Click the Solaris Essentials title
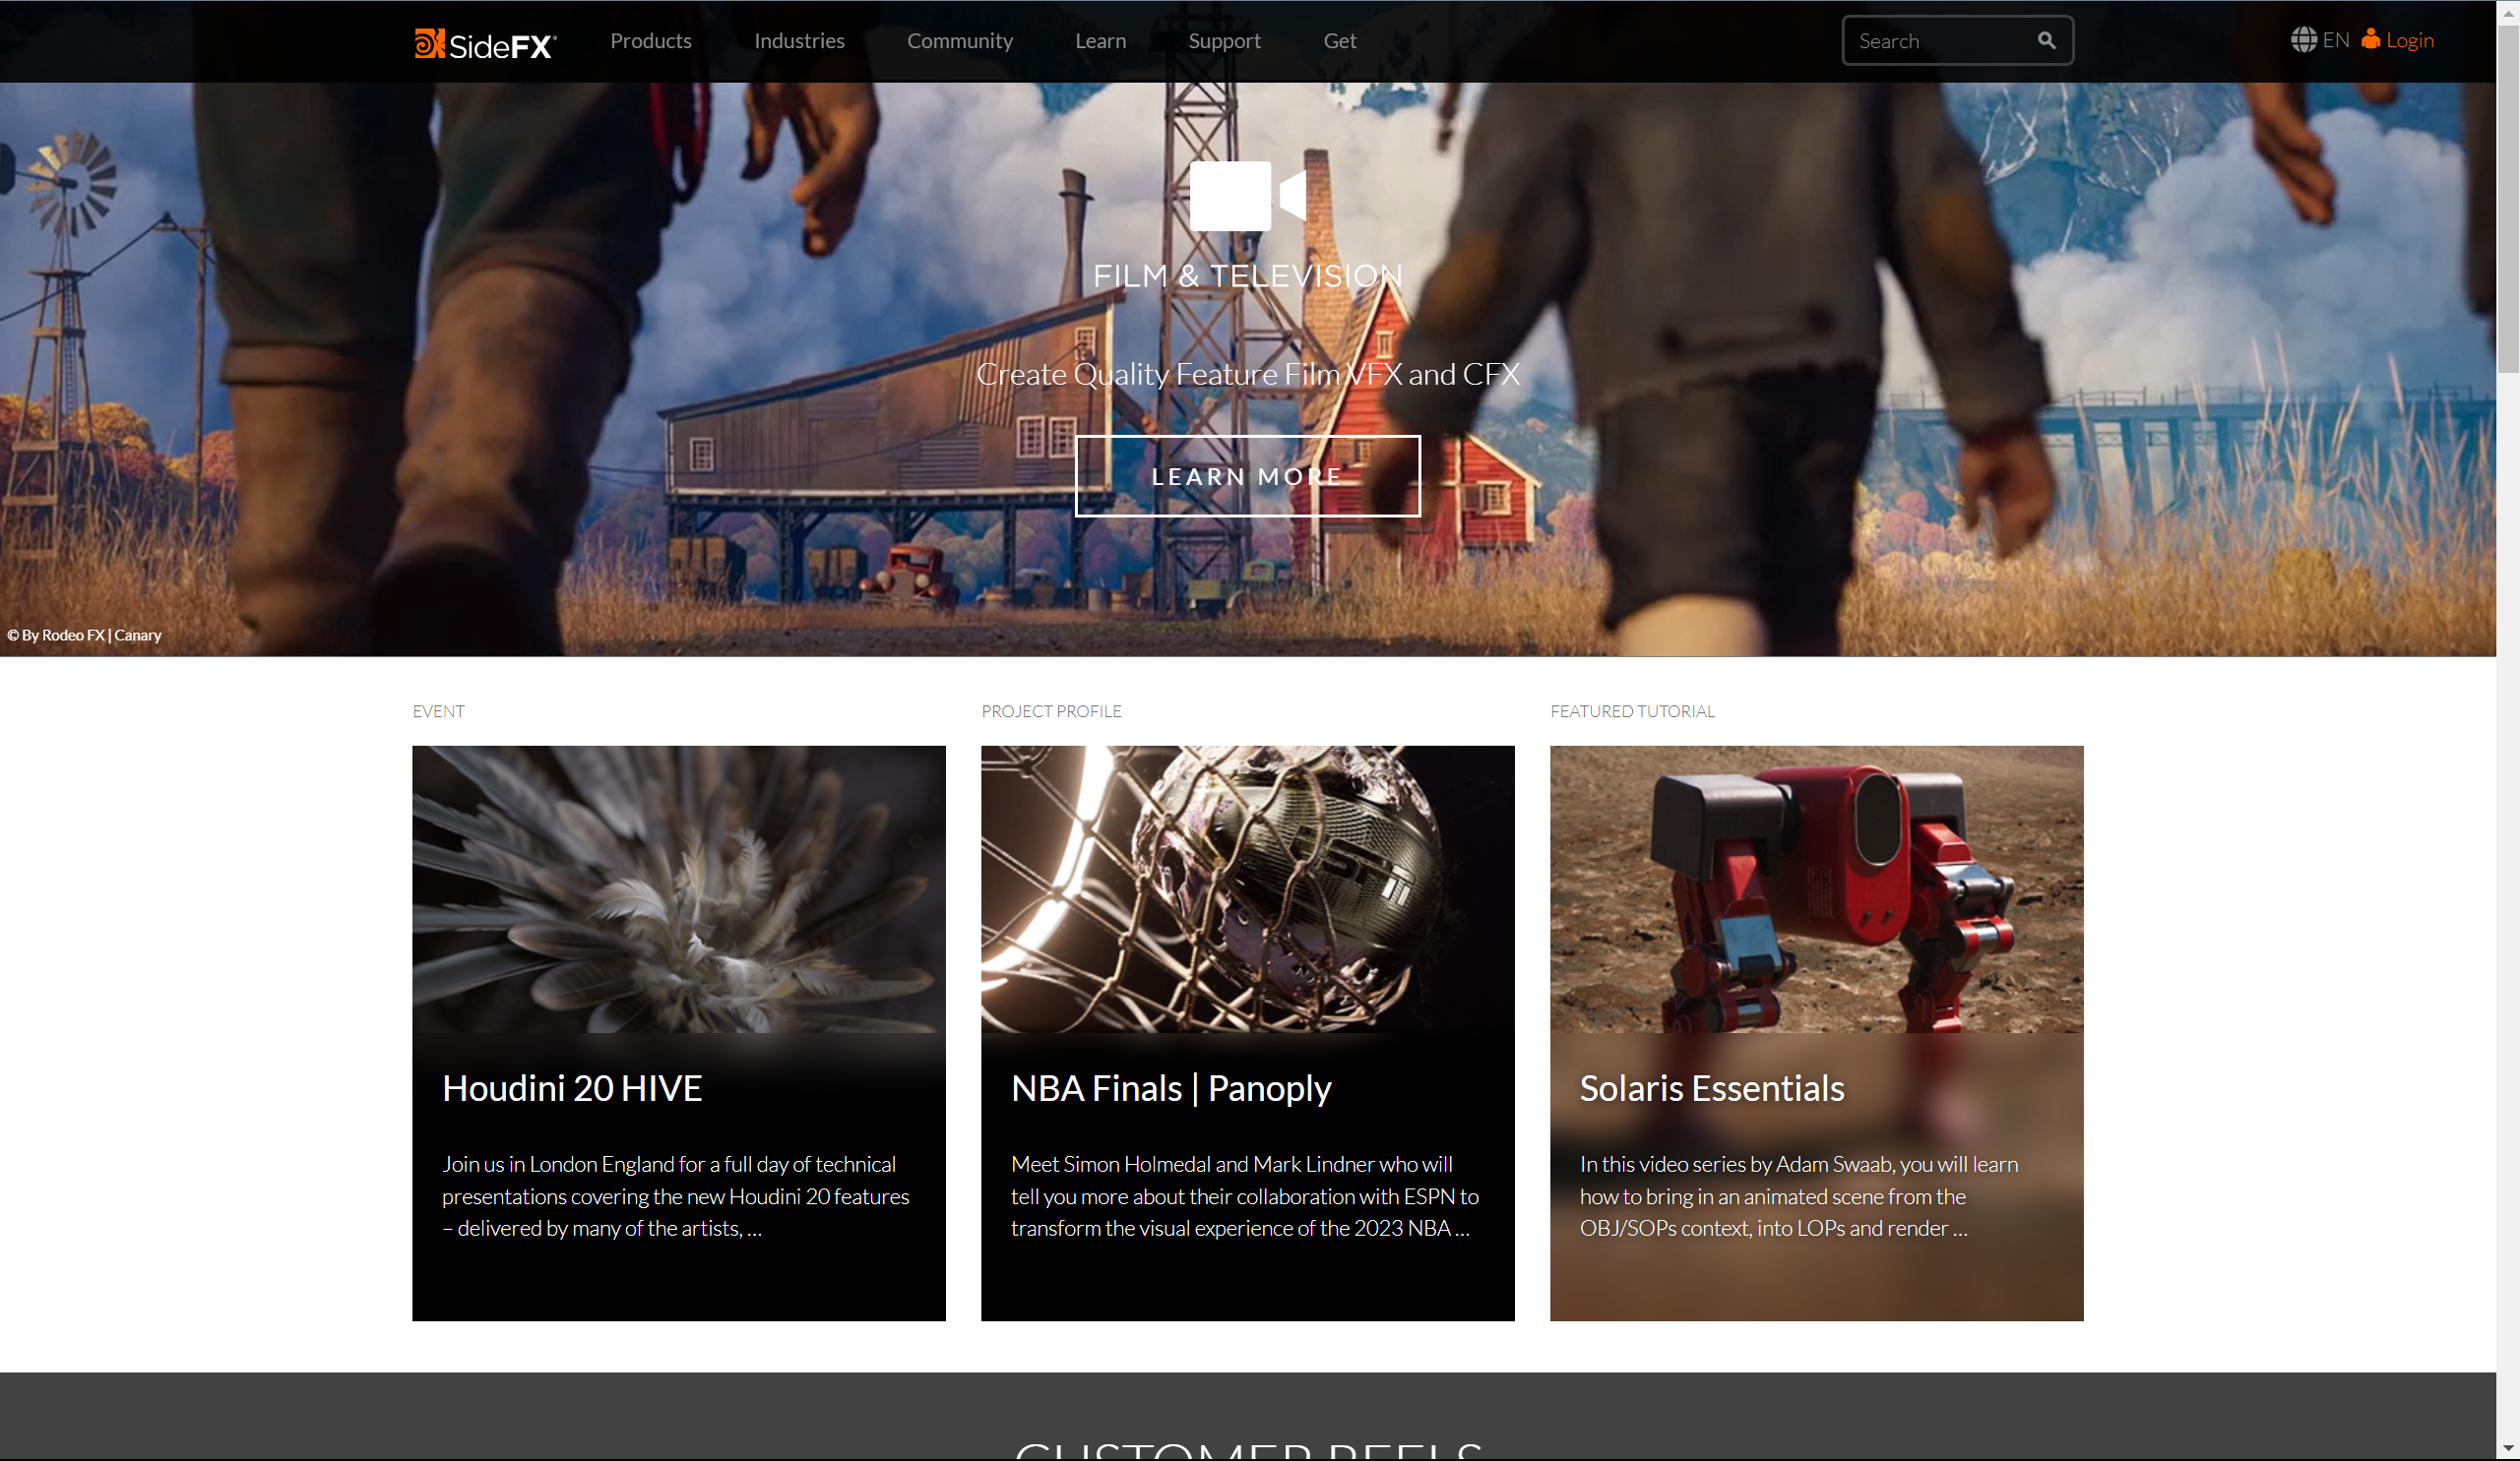Image resolution: width=2520 pixels, height=1461 pixels. pos(1711,1088)
